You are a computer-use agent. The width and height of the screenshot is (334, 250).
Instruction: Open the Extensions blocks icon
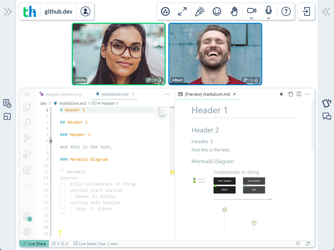[27, 170]
